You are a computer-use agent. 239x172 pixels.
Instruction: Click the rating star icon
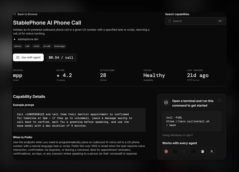tap(58, 76)
